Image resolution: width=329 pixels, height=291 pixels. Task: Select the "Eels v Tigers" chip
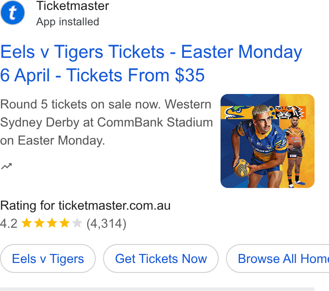click(x=48, y=258)
